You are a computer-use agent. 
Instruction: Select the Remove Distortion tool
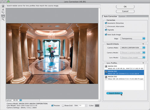pyautogui.click(x=3, y=6)
